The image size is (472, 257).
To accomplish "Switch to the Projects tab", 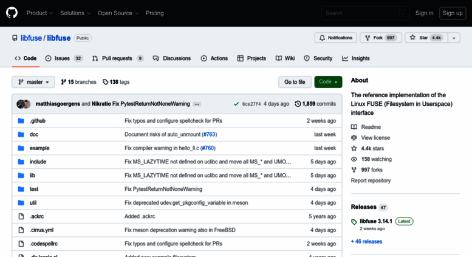I will pos(251,58).
